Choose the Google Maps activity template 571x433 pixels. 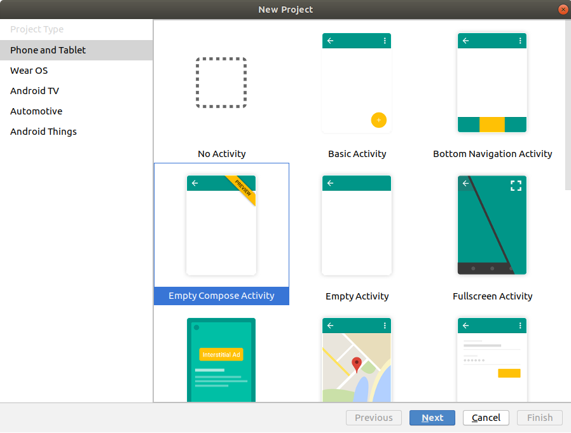click(357, 360)
